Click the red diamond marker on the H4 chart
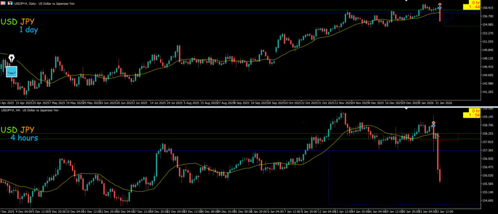Viewport: 498px width, 214px height. pyautogui.click(x=433, y=123)
